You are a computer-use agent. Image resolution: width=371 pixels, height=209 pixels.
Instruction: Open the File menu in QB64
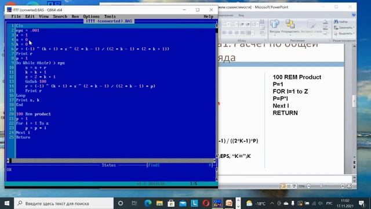pyautogui.click(x=16, y=16)
